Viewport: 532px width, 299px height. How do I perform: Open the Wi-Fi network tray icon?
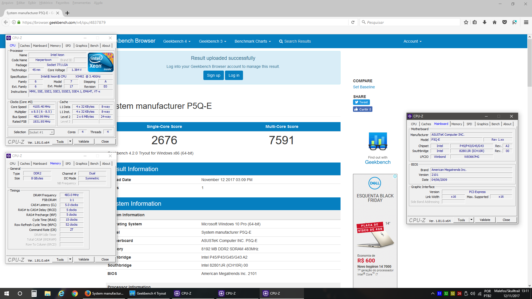pos(480,293)
